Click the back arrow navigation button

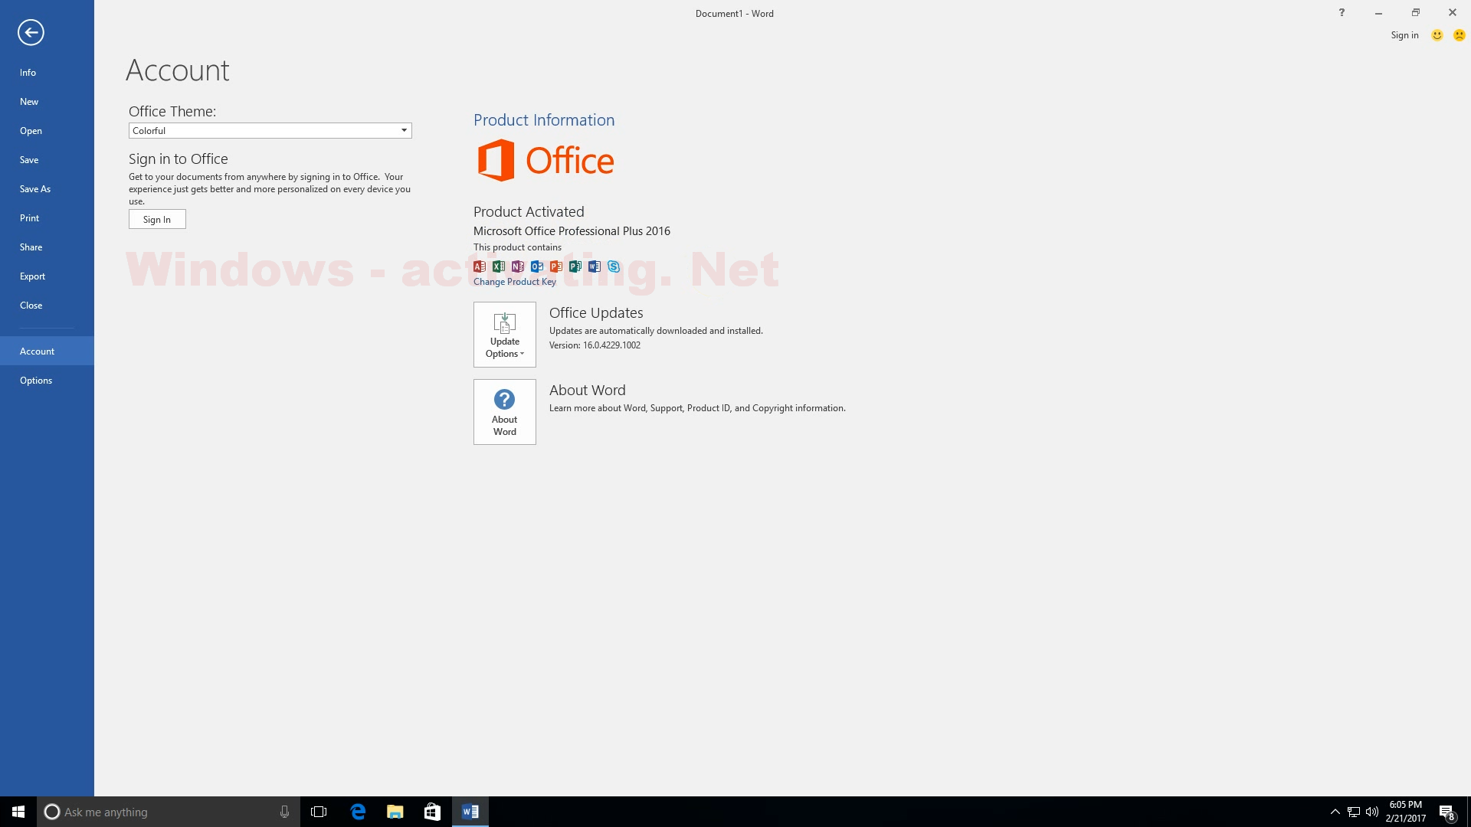point(29,31)
